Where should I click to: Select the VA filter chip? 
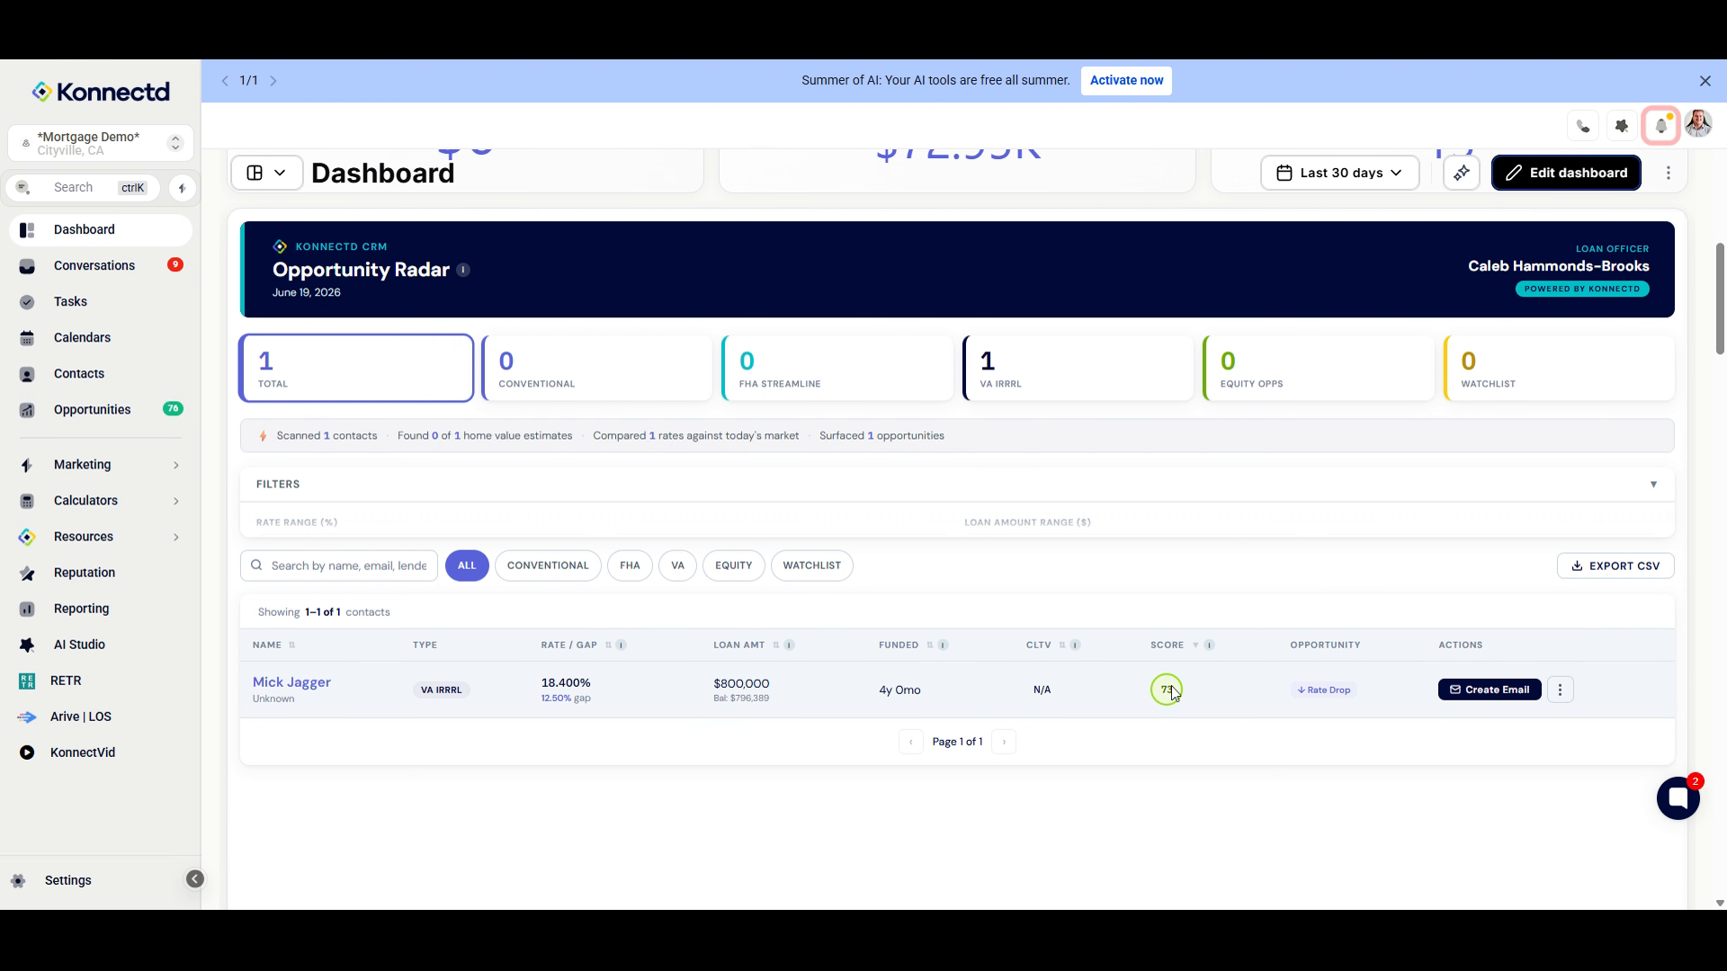click(x=677, y=566)
